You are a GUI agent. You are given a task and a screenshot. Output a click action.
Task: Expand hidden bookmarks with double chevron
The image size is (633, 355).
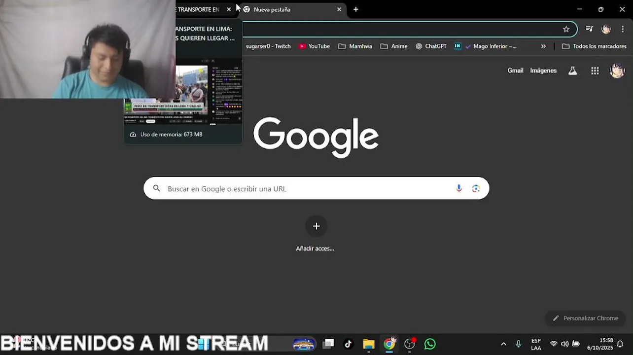click(x=543, y=46)
